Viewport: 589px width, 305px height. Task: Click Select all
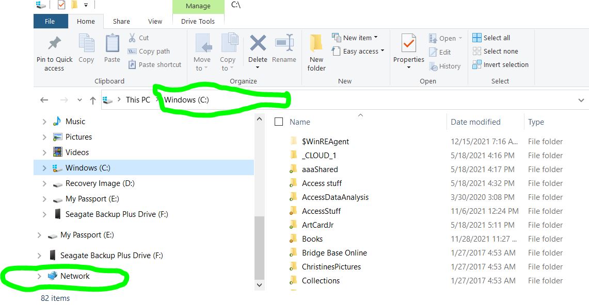[491, 38]
